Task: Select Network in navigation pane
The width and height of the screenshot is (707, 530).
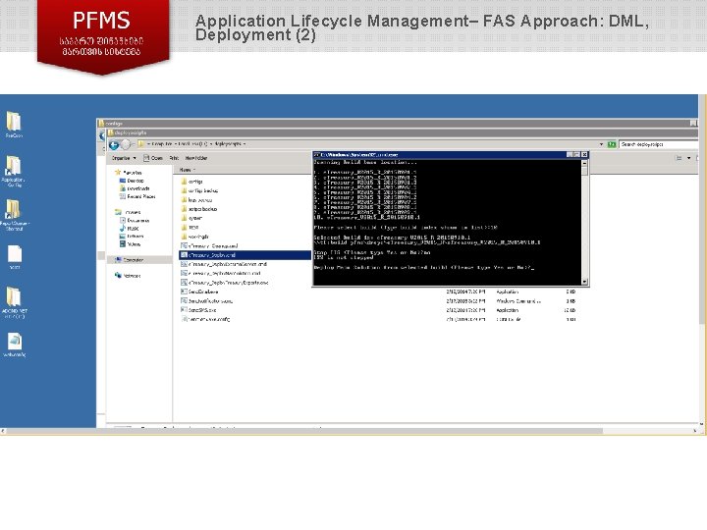Action: (x=128, y=276)
